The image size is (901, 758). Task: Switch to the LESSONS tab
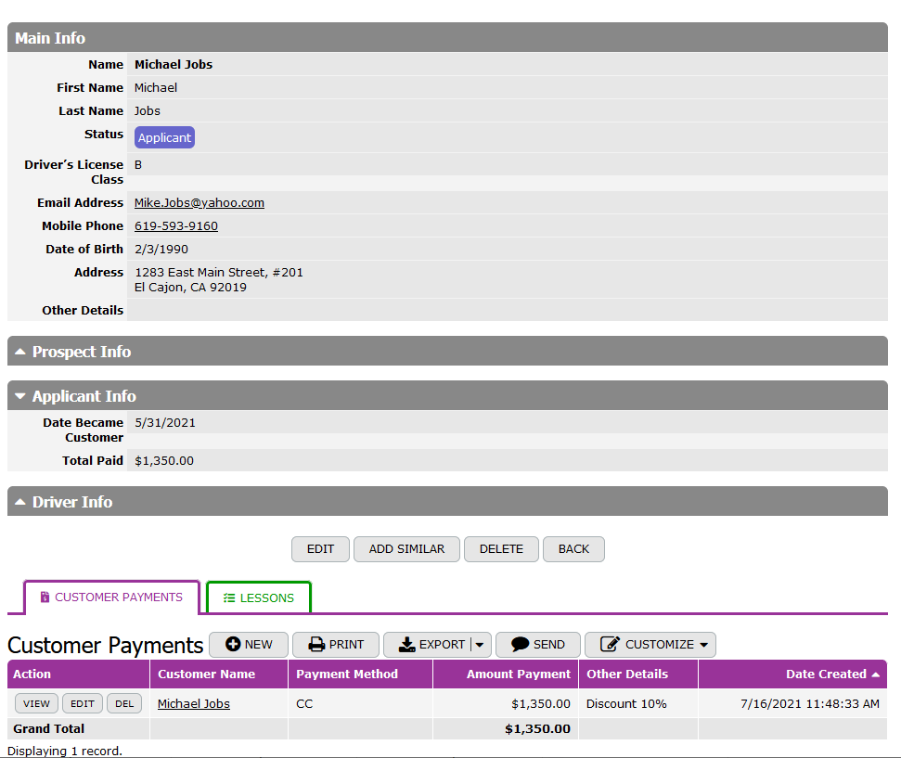click(x=259, y=598)
